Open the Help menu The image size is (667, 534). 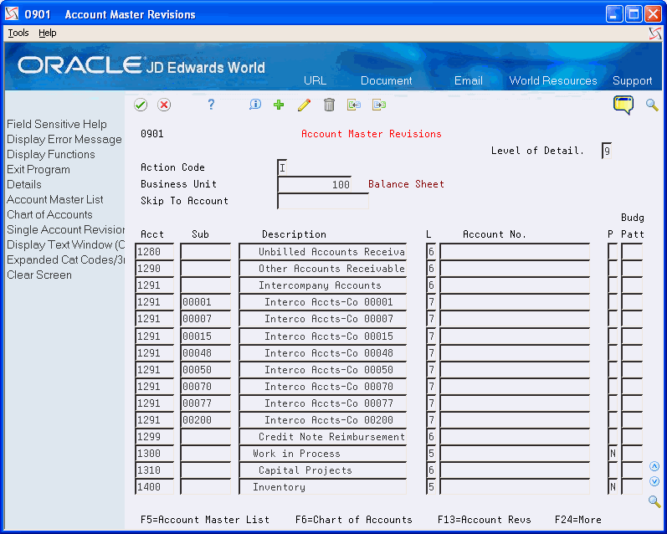(x=47, y=33)
